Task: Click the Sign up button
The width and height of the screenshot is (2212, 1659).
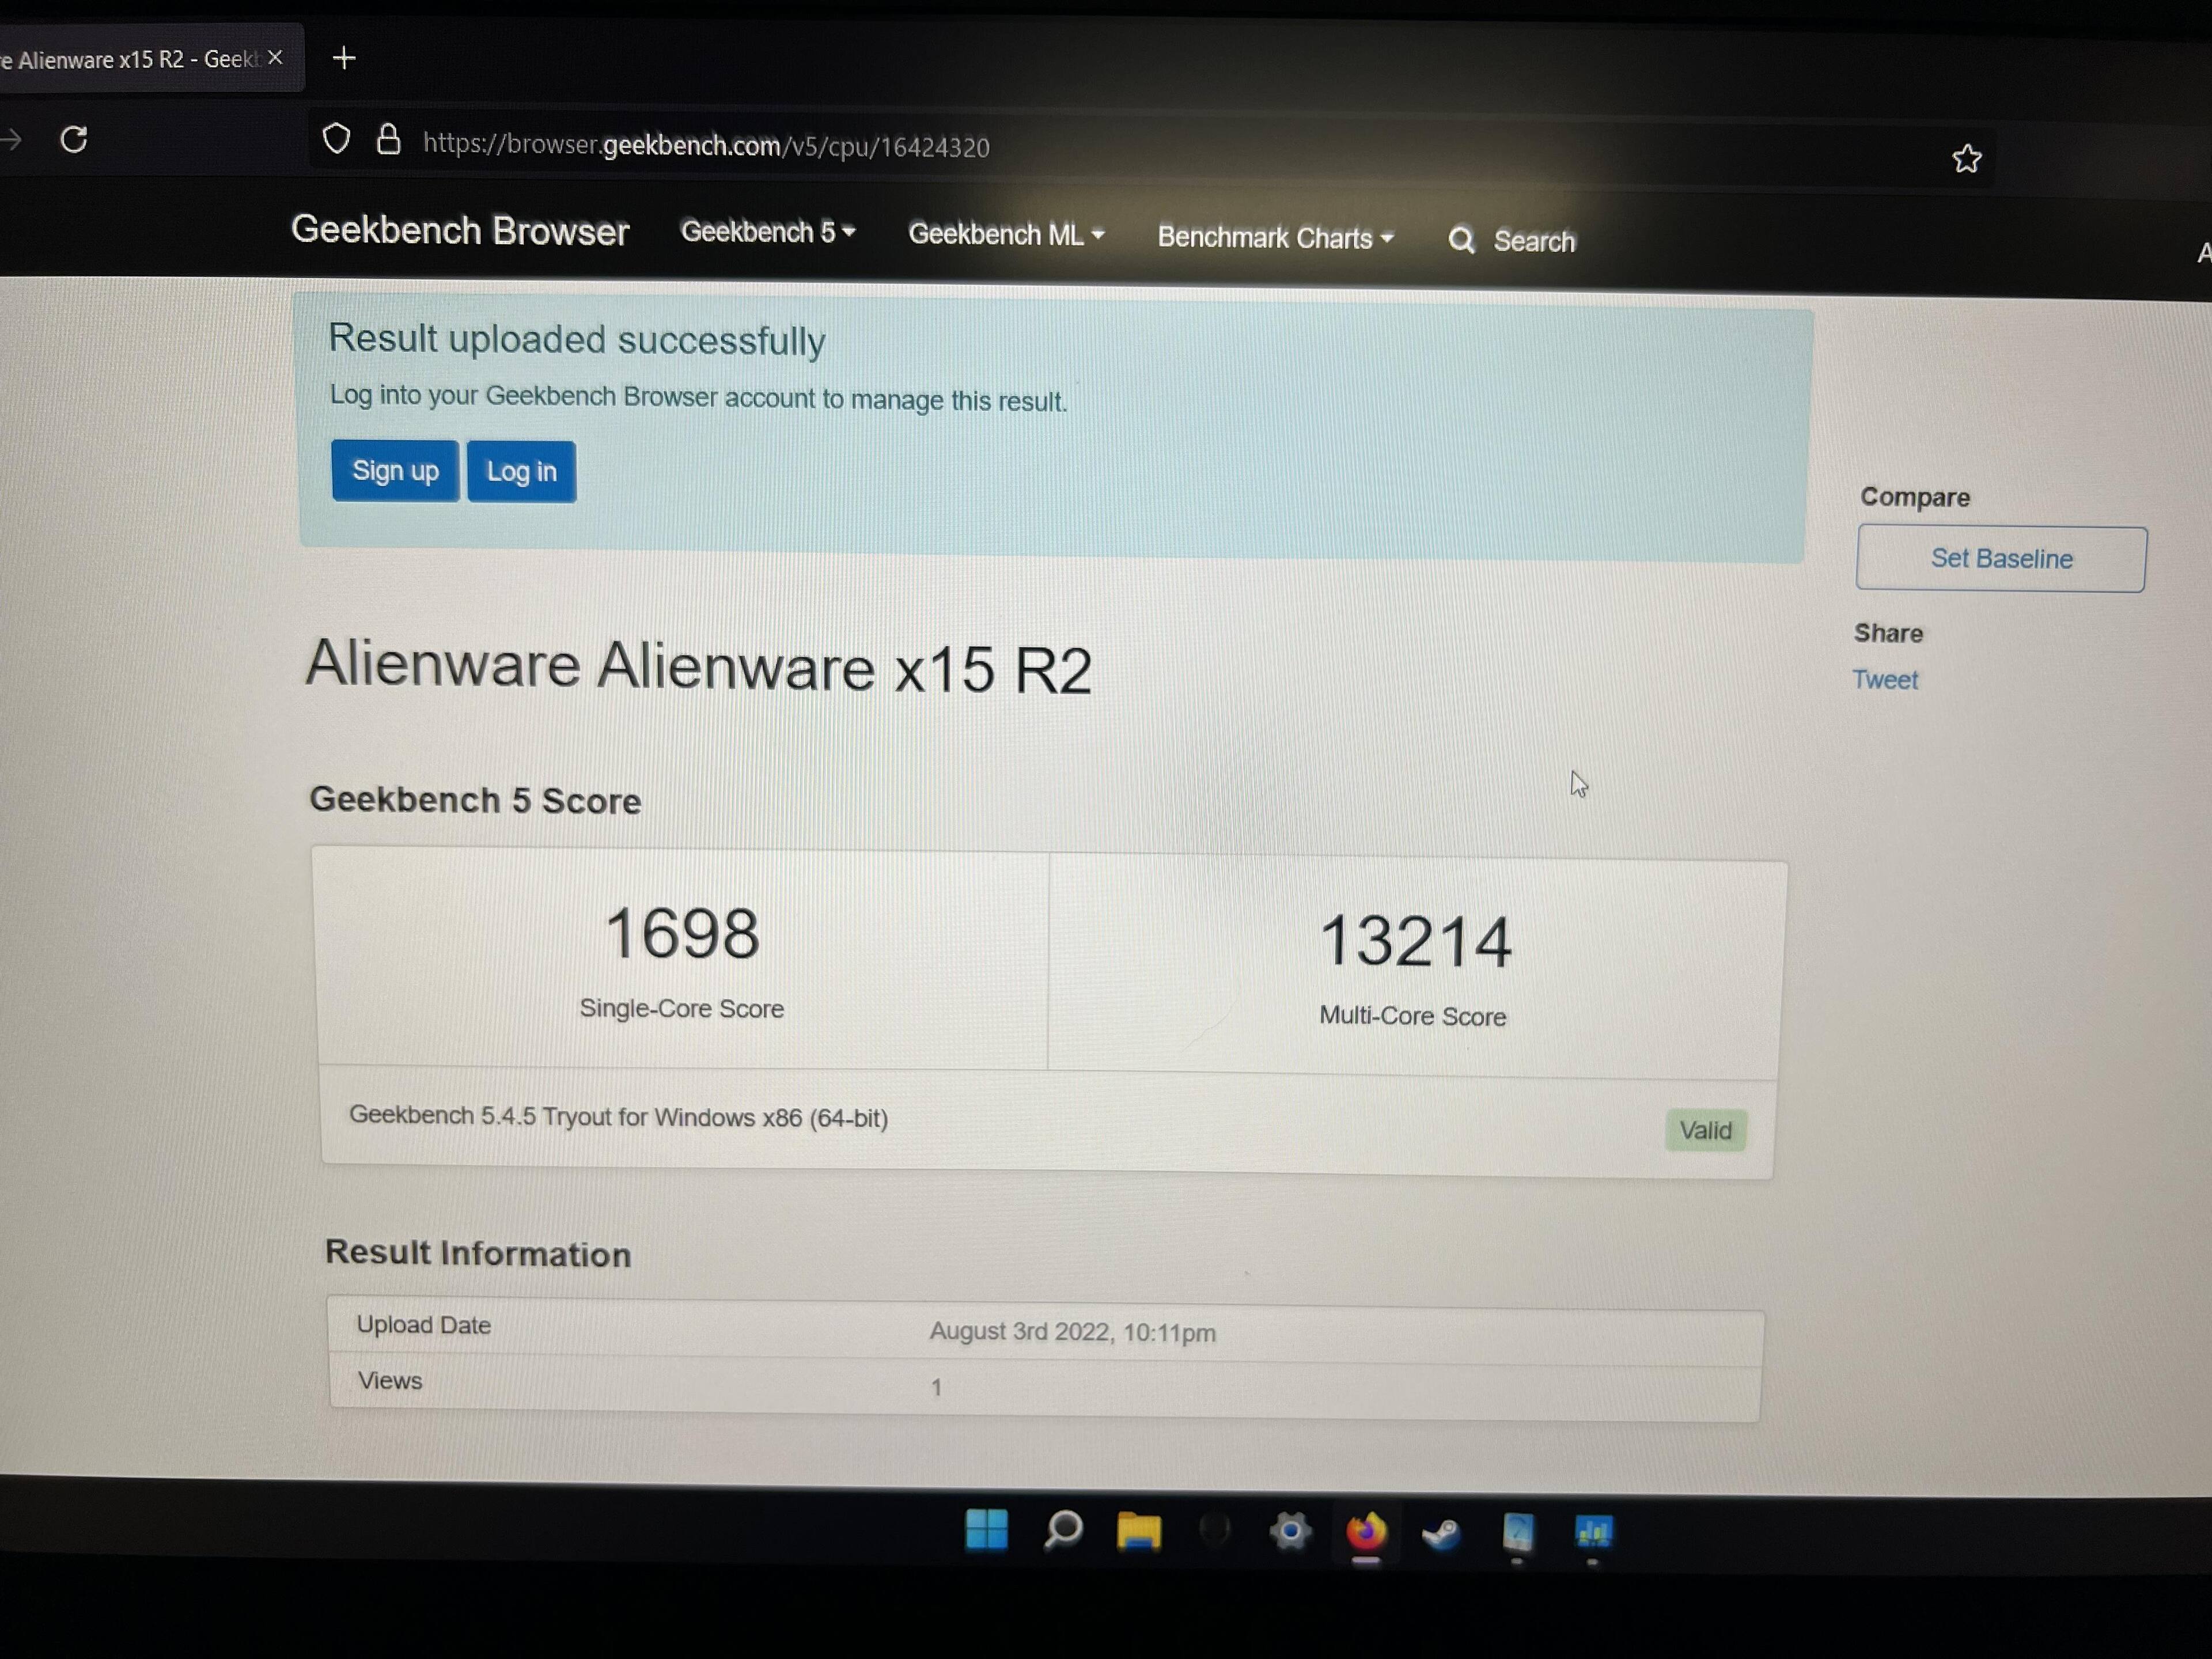Action: [x=395, y=471]
